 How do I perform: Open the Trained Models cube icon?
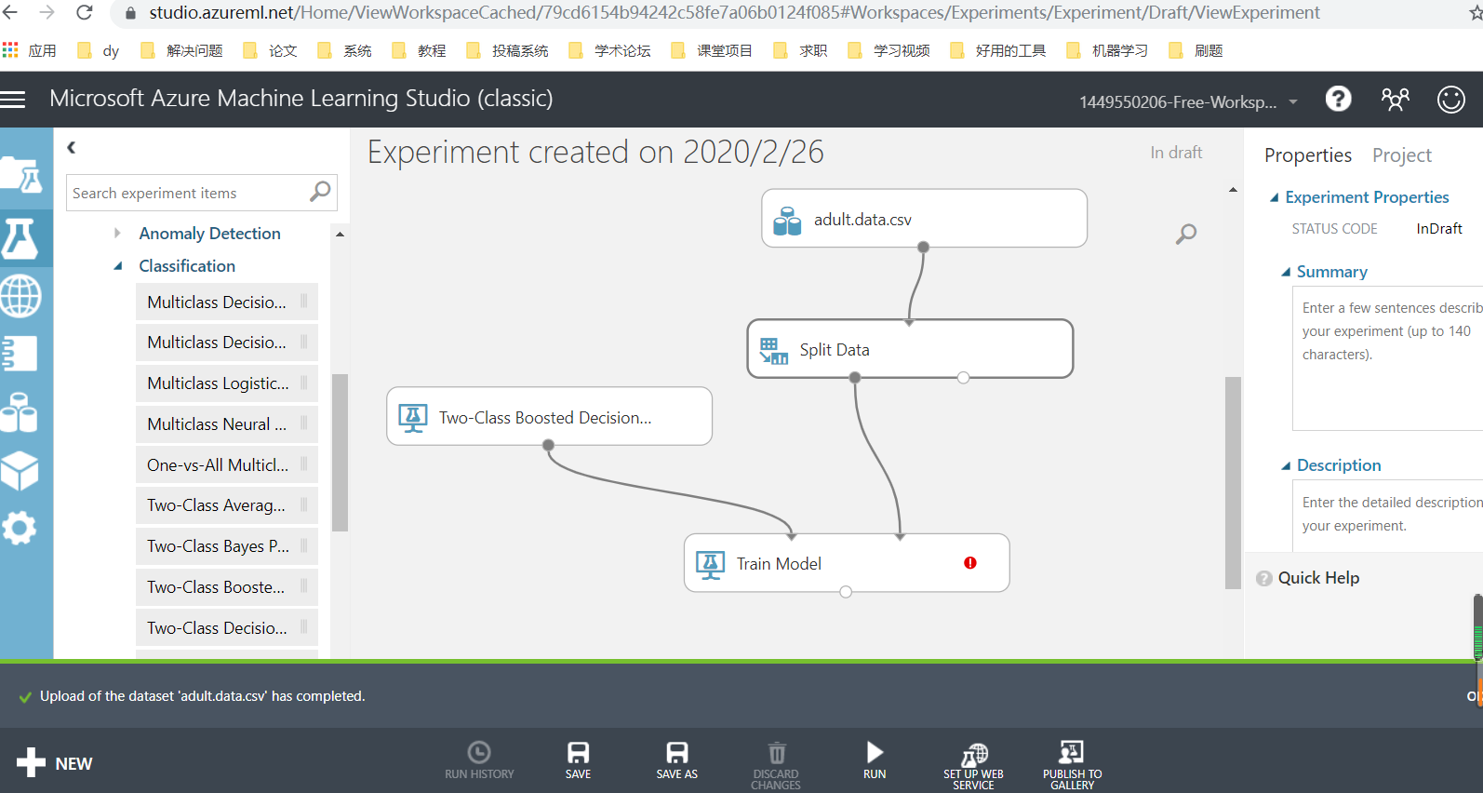point(20,471)
